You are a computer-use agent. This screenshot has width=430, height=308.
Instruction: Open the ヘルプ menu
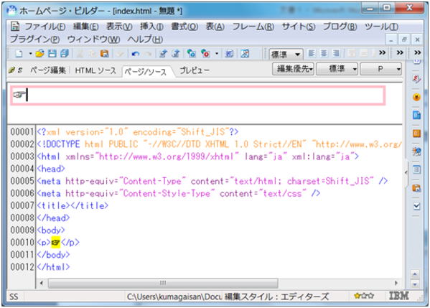(145, 39)
